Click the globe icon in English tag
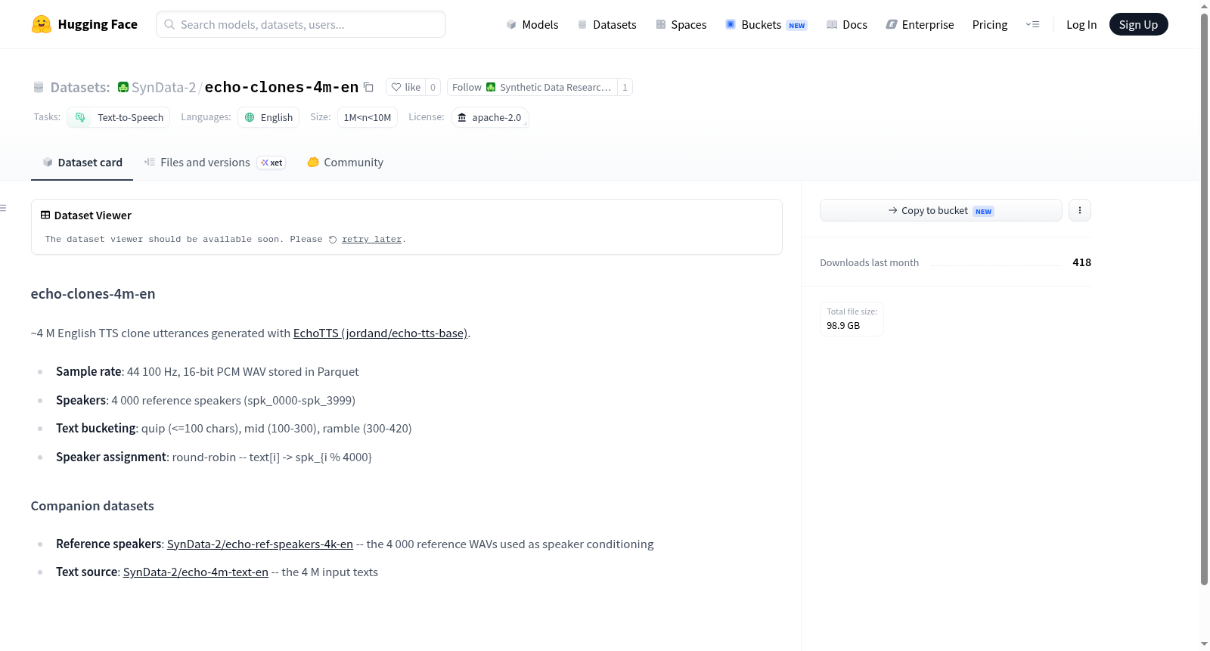The width and height of the screenshot is (1210, 651). pyautogui.click(x=250, y=117)
